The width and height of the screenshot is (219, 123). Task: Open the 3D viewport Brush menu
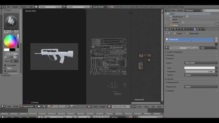(x=16, y=107)
